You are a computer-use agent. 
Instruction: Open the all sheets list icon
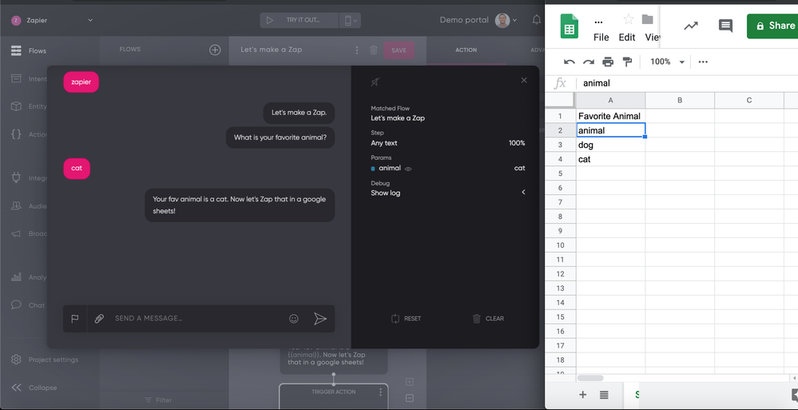point(604,394)
